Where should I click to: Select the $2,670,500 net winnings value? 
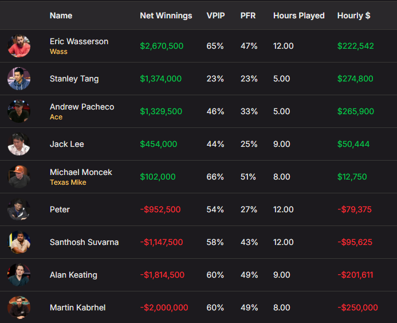[x=162, y=46]
